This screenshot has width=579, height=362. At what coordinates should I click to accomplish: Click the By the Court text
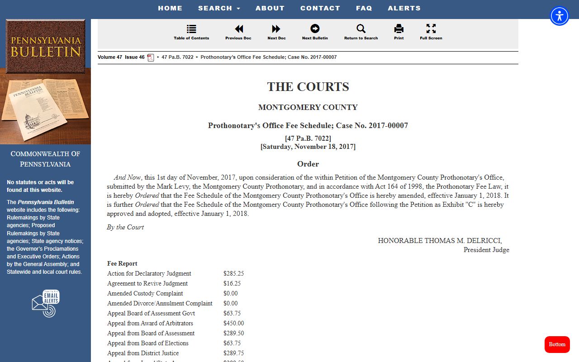125,227
